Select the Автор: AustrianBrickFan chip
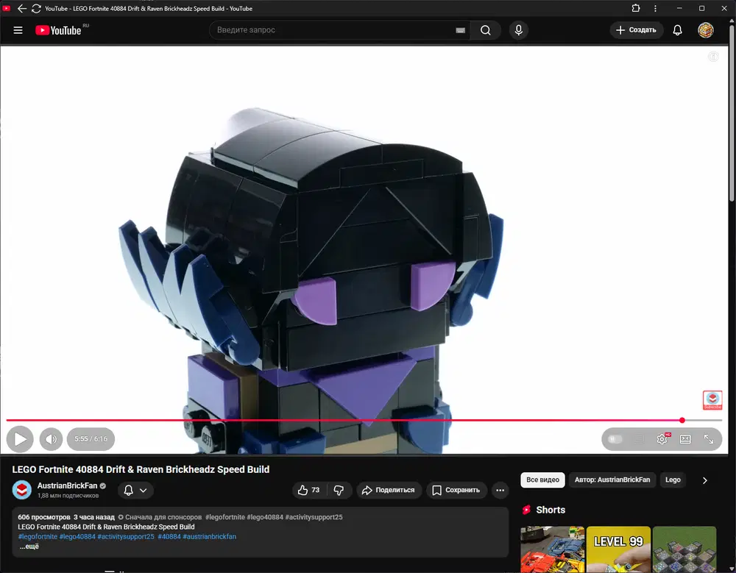The width and height of the screenshot is (736, 573). tap(612, 480)
